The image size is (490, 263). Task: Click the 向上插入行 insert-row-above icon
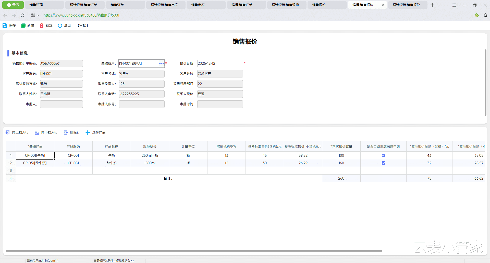pos(8,133)
